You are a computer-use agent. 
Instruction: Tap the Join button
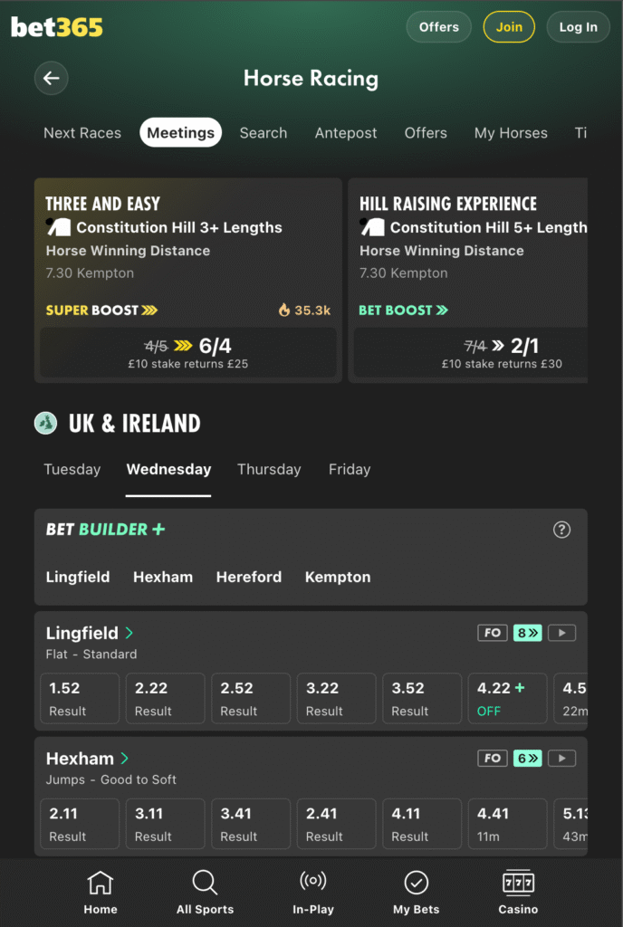[x=508, y=26]
